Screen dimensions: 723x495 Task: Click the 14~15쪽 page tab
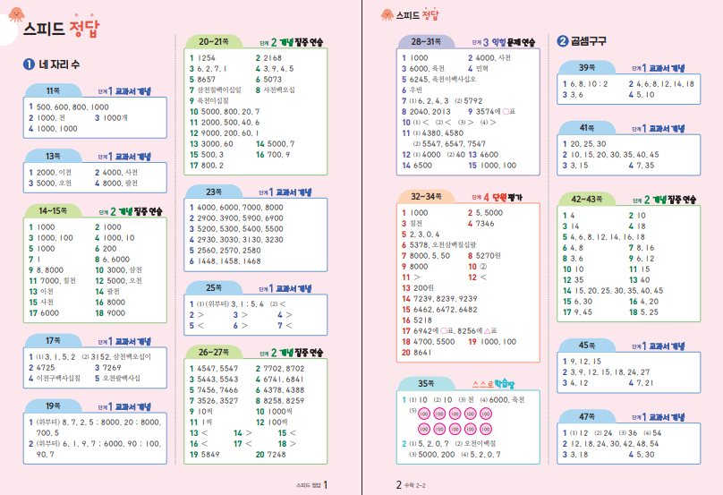53,211
